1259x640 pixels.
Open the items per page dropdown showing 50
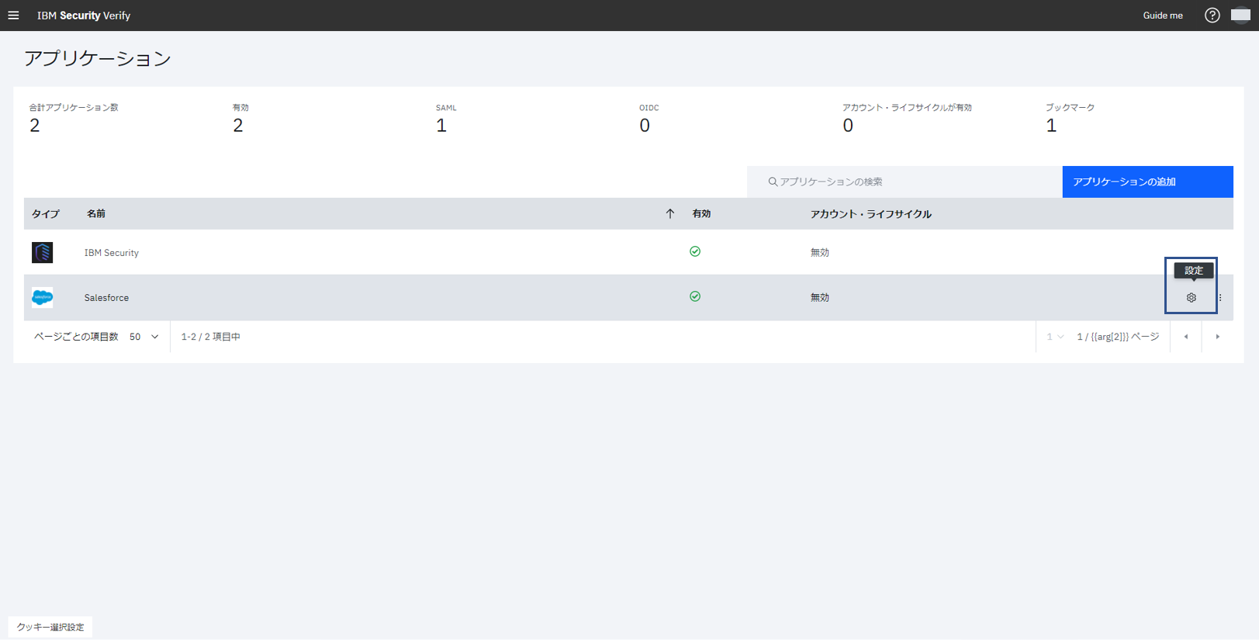pyautogui.click(x=144, y=337)
